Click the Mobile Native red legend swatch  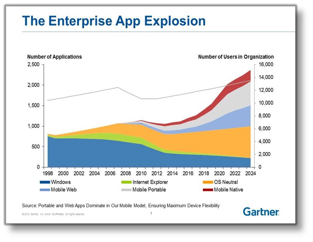point(207,190)
